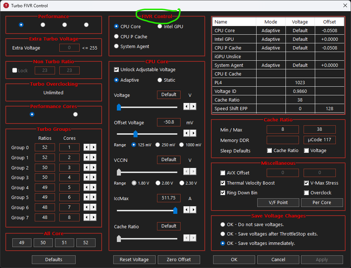Click left arrow for Turbo Group 1
Viewport: 351px width, 268px height.
pyautogui.click(x=86, y=157)
